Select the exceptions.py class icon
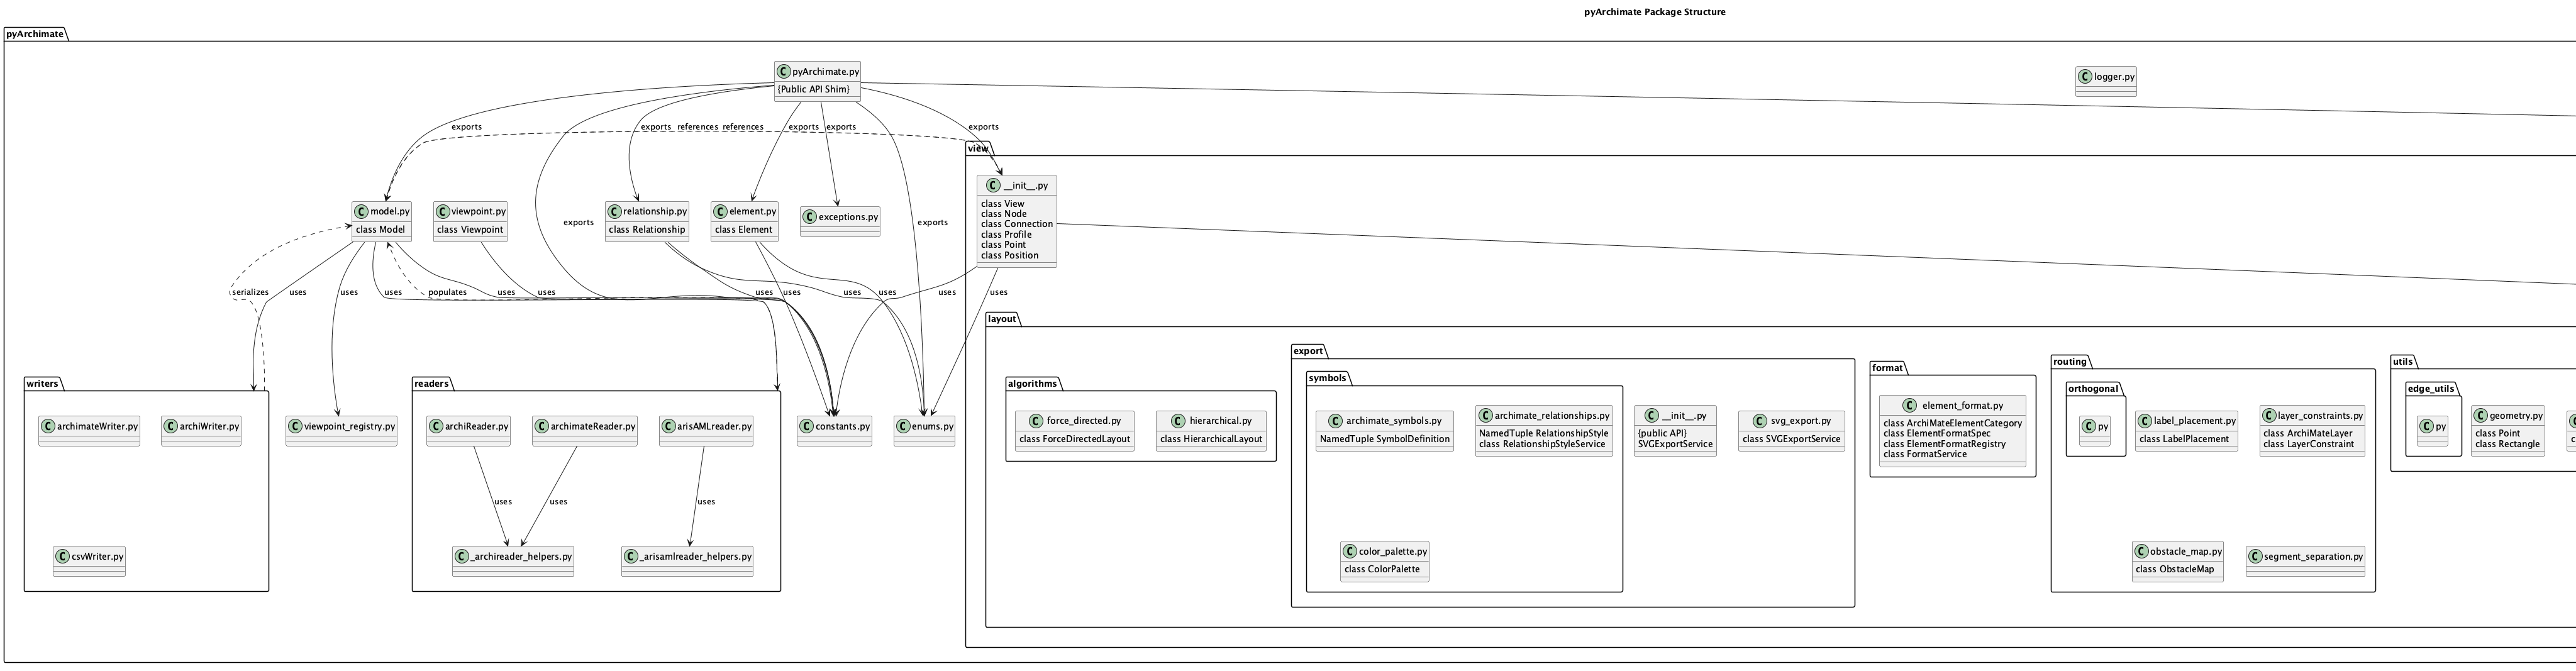This screenshot has width=2576, height=671. [810, 217]
